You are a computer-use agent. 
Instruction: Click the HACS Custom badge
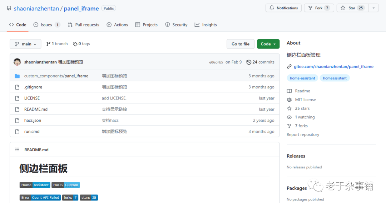point(65,185)
